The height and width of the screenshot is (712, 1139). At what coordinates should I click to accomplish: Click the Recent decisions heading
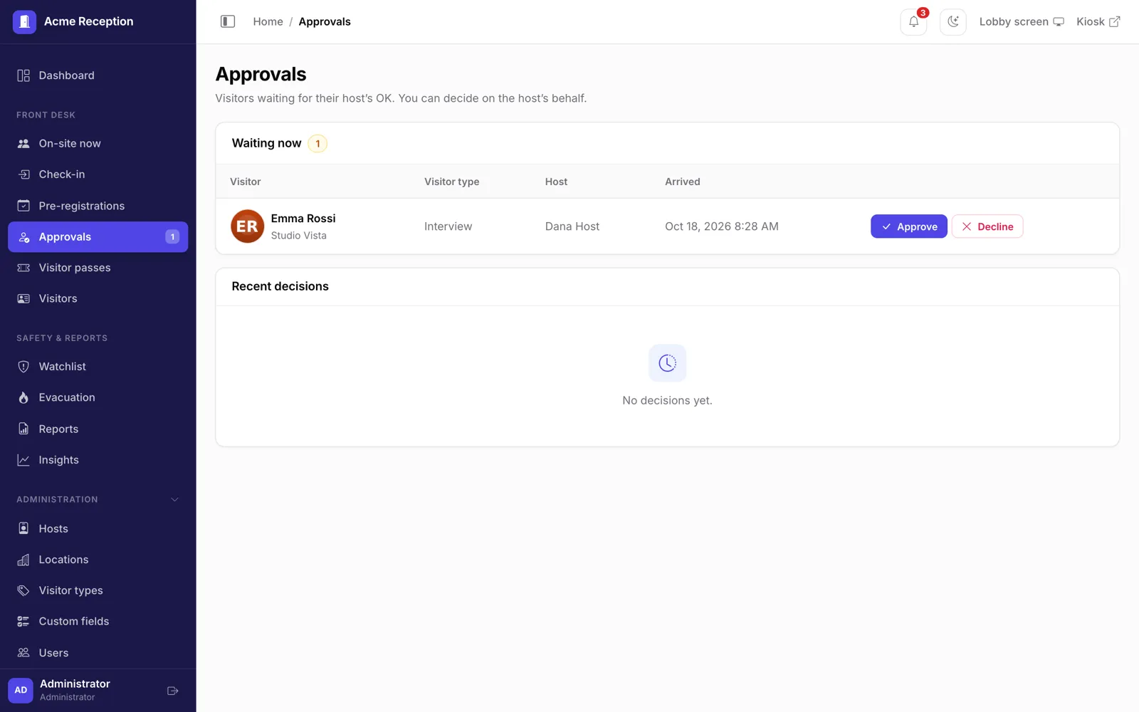pyautogui.click(x=280, y=286)
